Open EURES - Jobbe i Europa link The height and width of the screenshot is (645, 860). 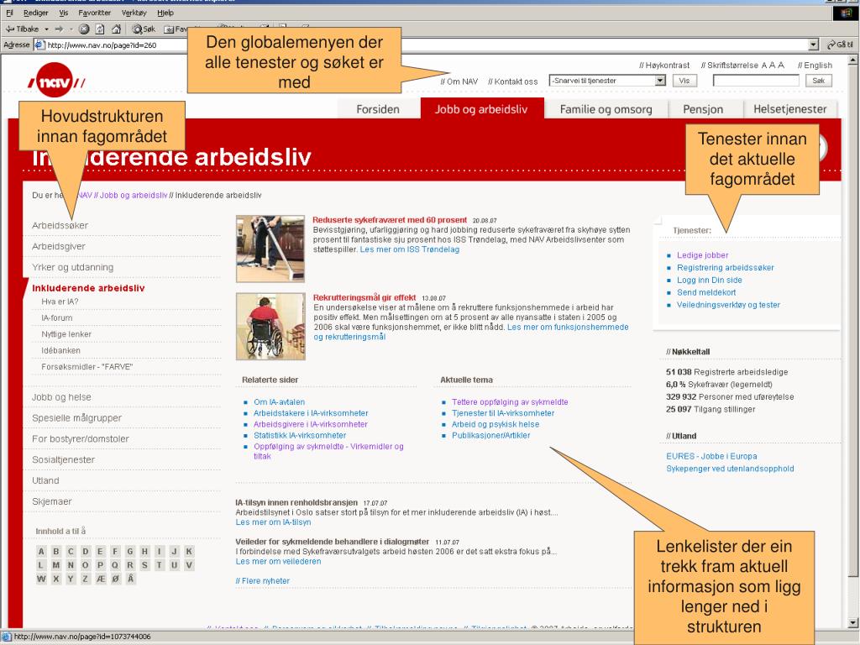(x=711, y=456)
